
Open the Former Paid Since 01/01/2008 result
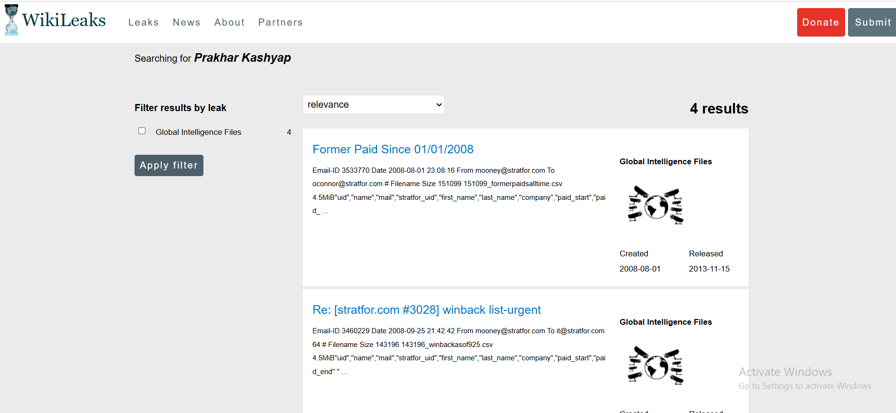393,150
